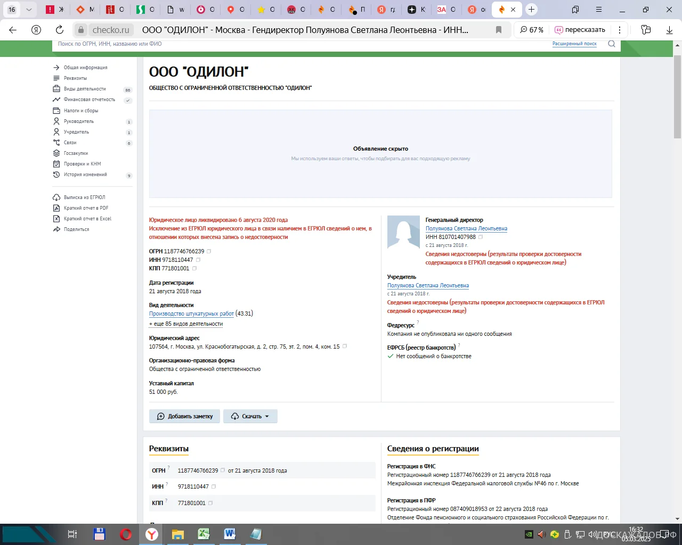Click the Федресурс question mark hint
682x545 pixels.
point(418,323)
